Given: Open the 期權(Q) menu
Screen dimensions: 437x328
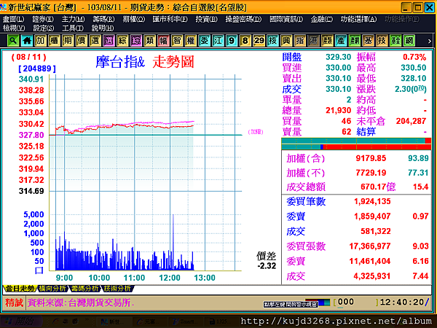Looking at the screenshot, I should [134, 19].
